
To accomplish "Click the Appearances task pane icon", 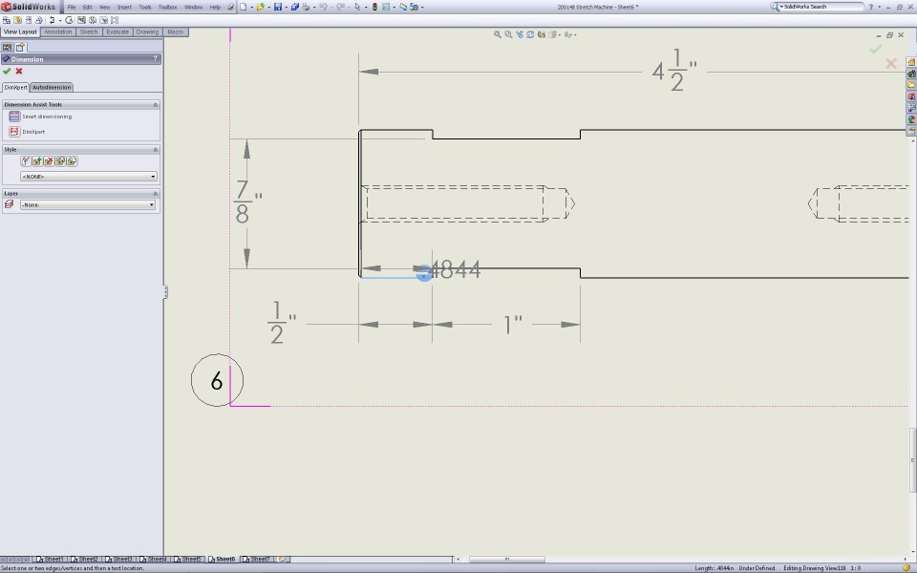I will pos(911,119).
